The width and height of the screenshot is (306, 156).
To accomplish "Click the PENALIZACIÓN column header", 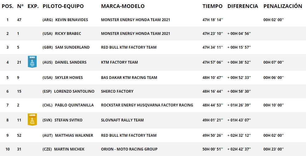I will point(283,6).
